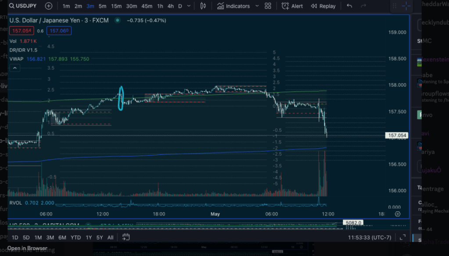This screenshot has height=256, width=449.
Task: Open chart settings gear on time axis
Action: point(398,214)
